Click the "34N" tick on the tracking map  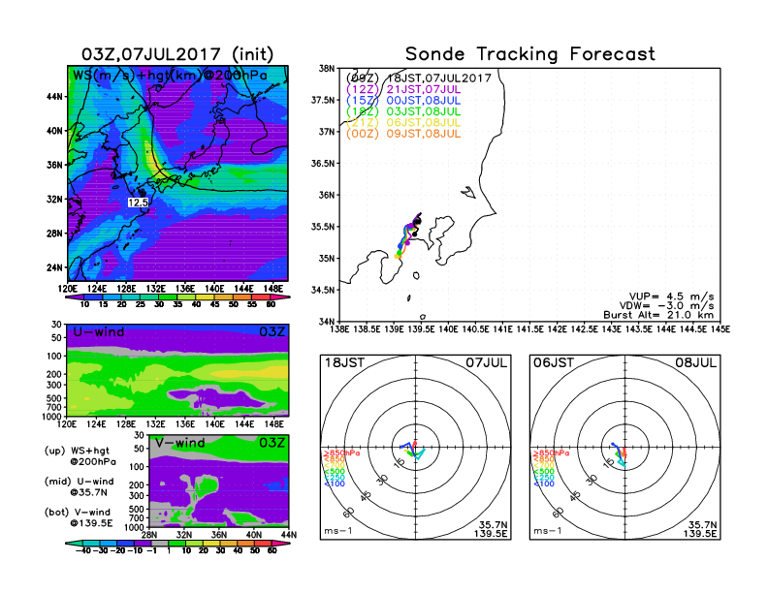click(327, 322)
